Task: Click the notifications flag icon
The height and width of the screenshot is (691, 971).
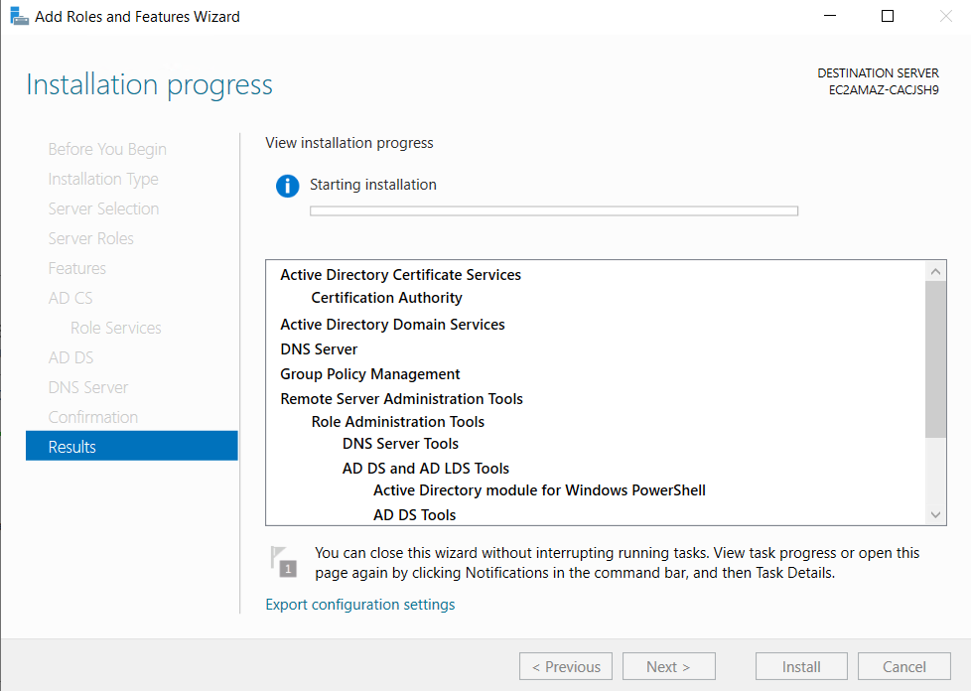Action: click(x=284, y=562)
